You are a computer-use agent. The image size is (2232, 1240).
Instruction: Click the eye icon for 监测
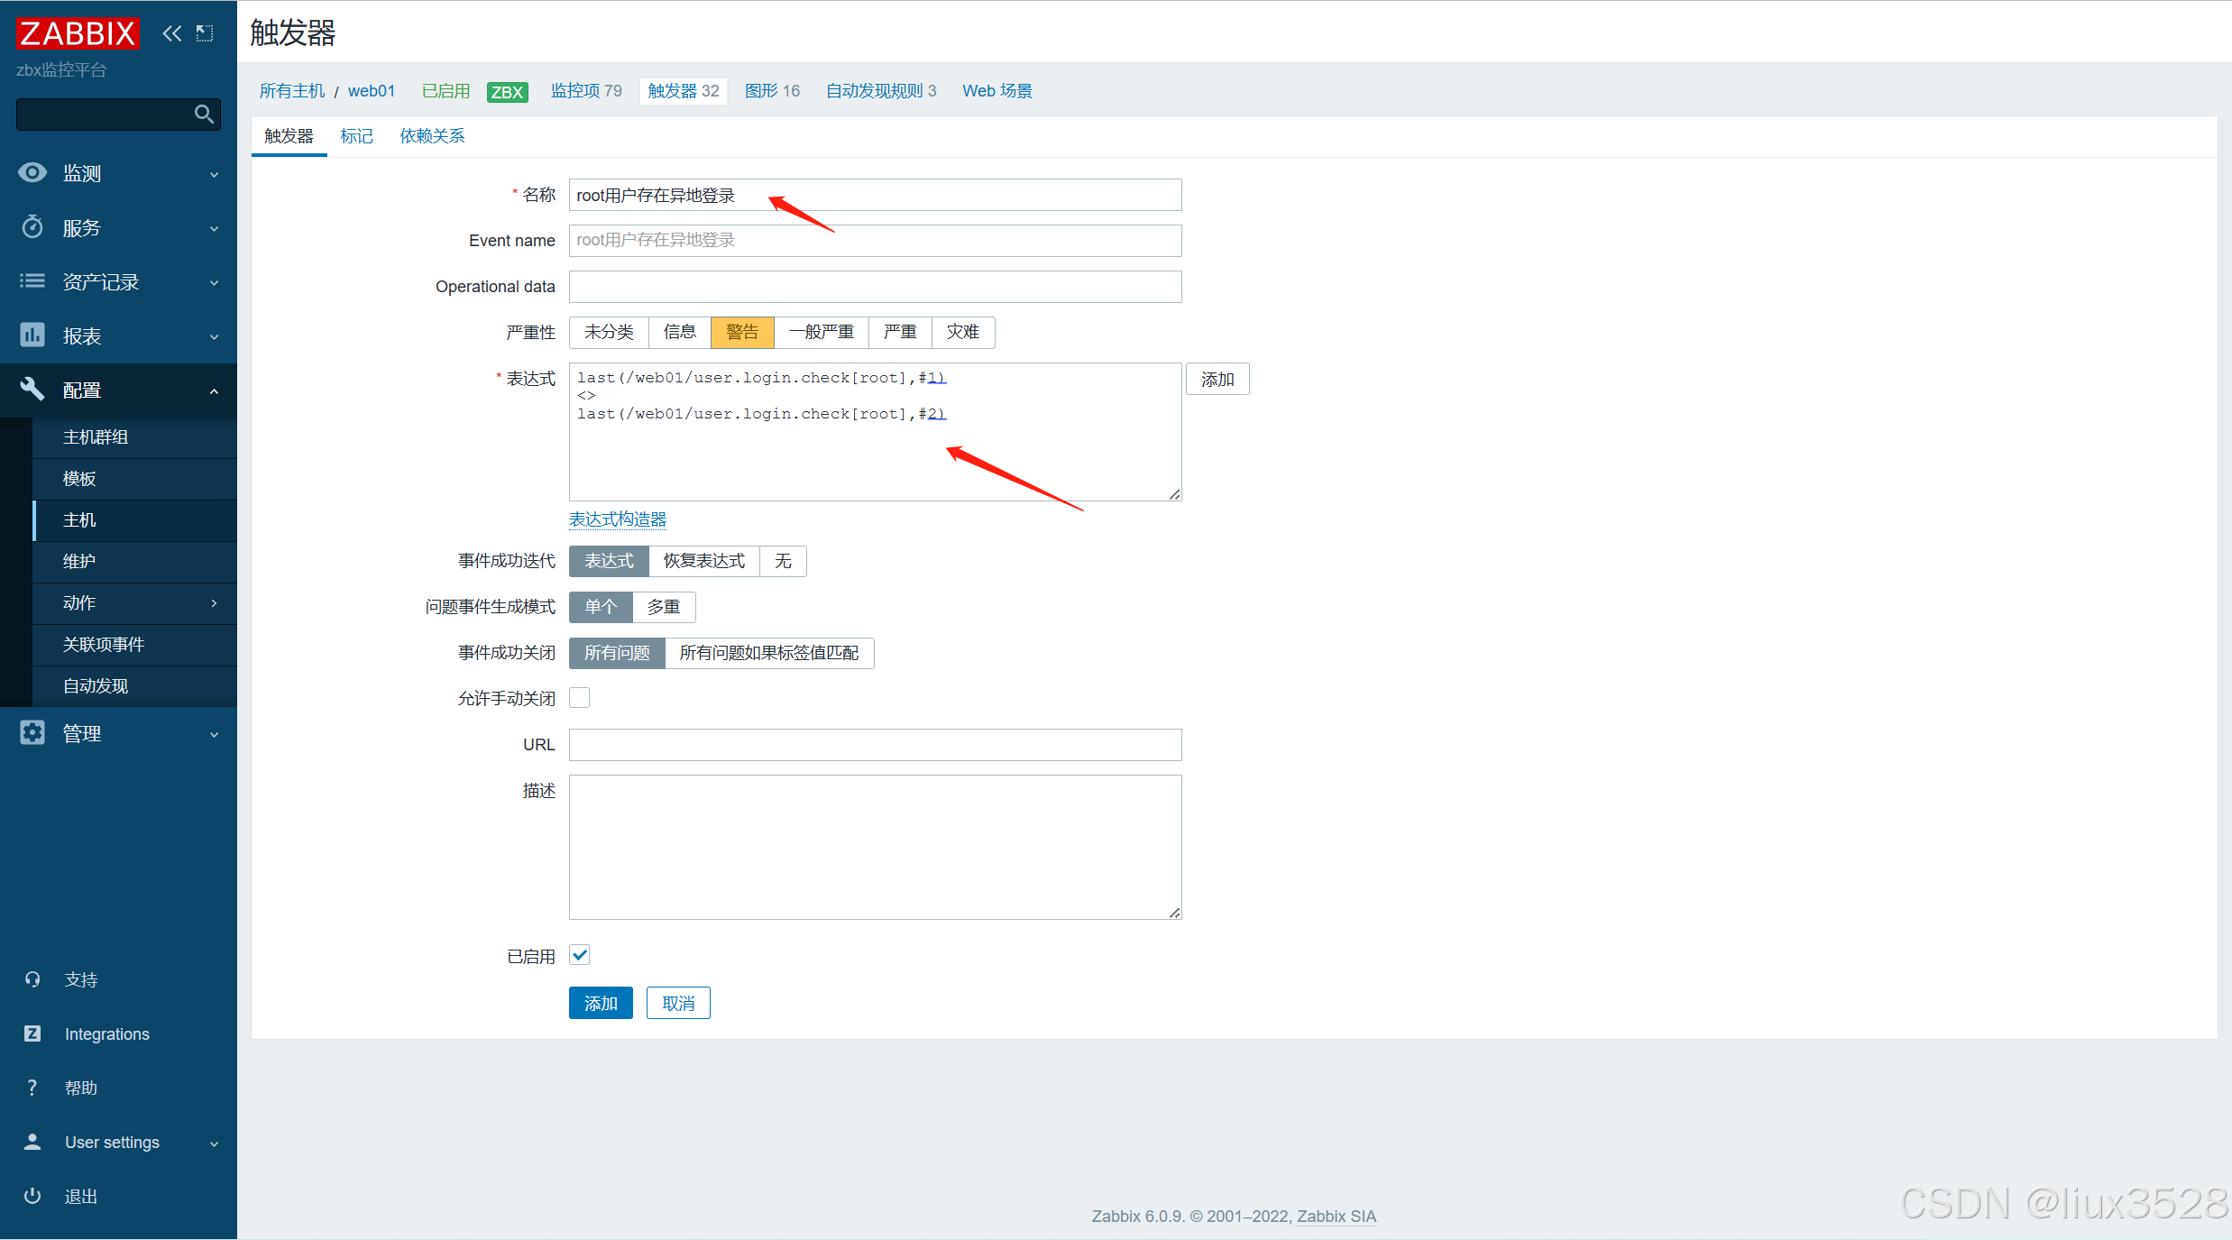[x=32, y=172]
